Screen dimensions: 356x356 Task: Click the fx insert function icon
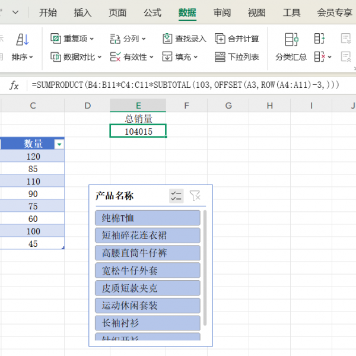pos(14,85)
